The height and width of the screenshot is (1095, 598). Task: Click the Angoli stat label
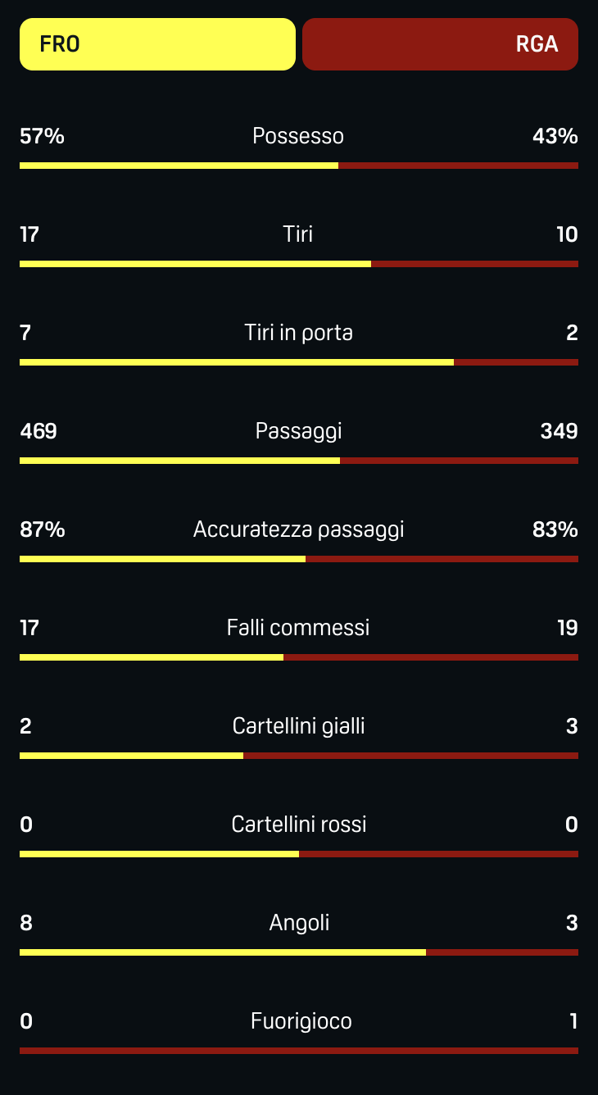tap(299, 923)
